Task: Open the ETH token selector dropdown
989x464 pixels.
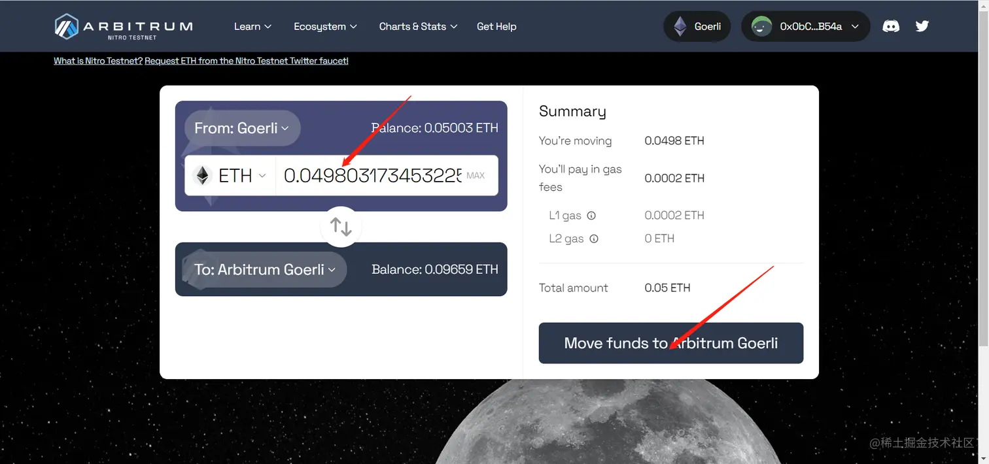Action: coord(230,175)
